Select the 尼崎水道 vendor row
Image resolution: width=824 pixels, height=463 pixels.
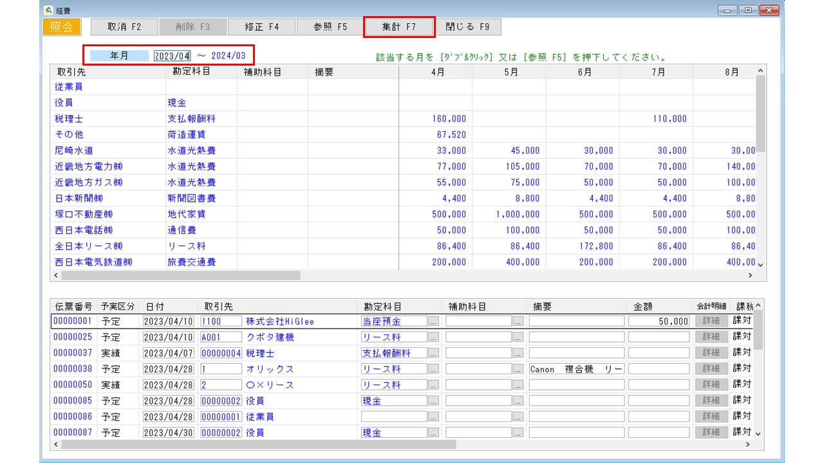pyautogui.click(x=402, y=150)
